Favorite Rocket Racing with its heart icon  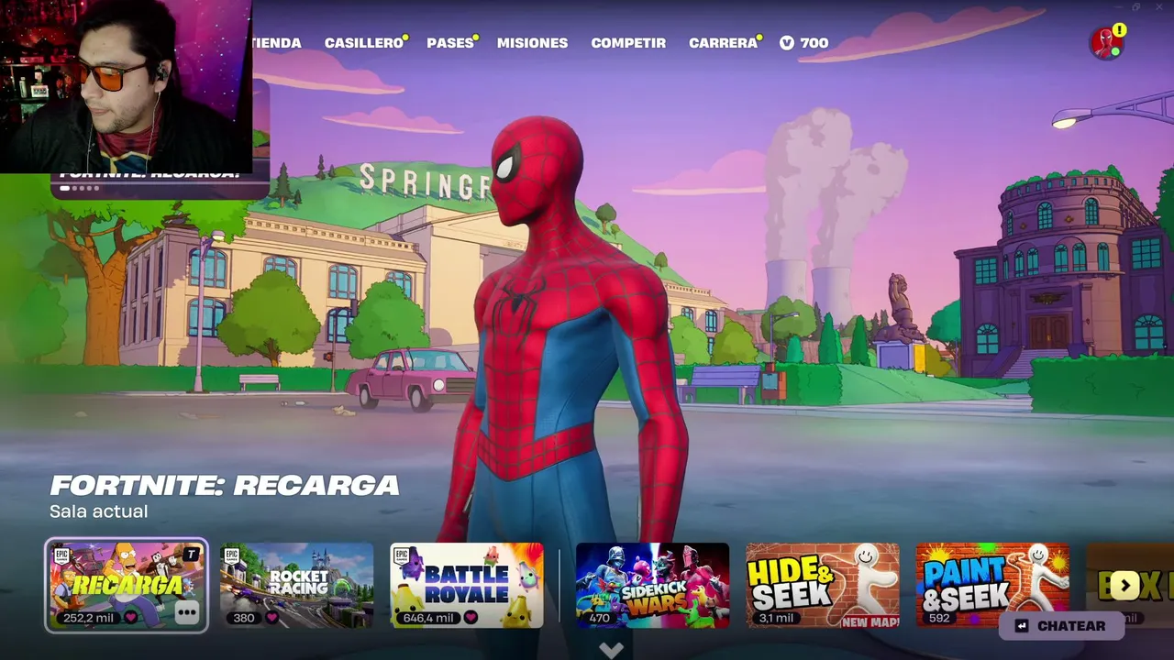[271, 618]
